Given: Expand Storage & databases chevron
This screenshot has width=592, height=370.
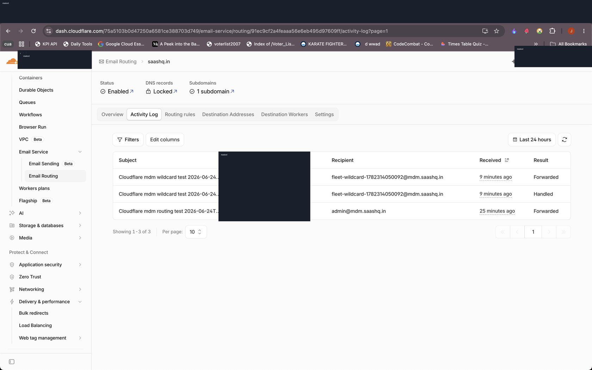Looking at the screenshot, I should point(80,226).
